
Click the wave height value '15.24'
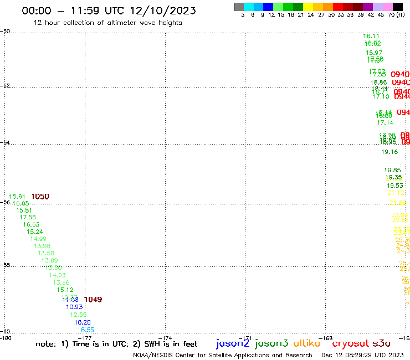(35, 232)
